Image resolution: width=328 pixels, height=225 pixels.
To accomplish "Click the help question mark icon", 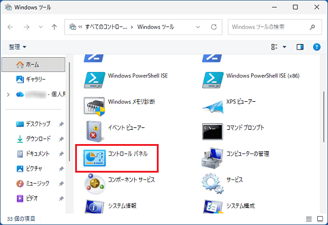I will tap(317, 47).
